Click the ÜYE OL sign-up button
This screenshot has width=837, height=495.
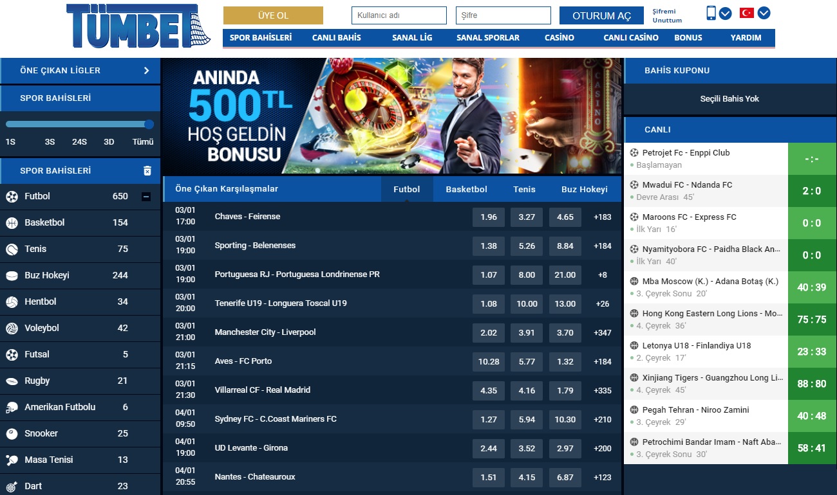pos(273,15)
